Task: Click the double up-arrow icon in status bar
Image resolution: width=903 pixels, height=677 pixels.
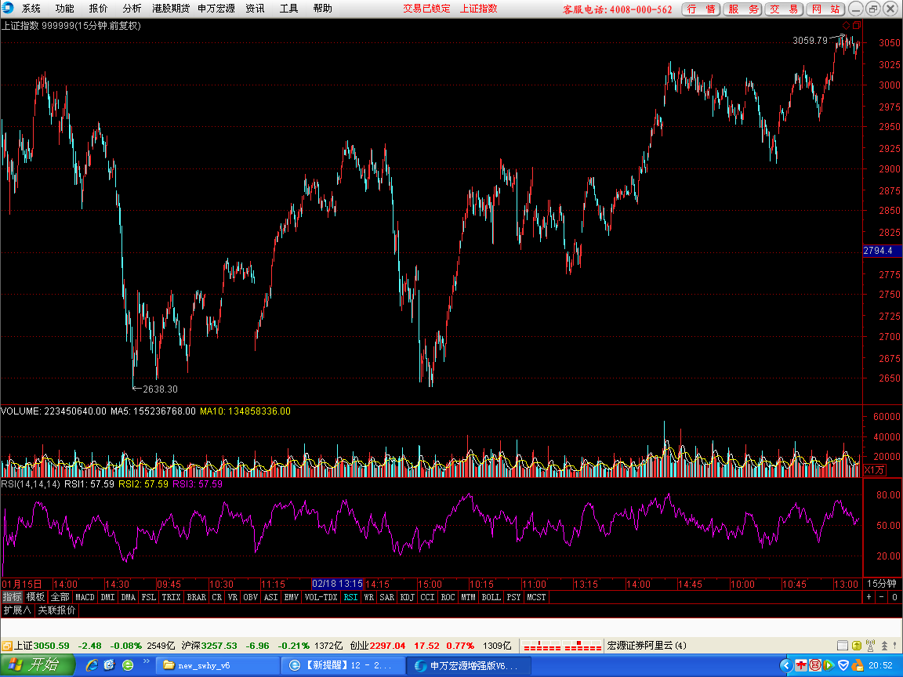Action: click(x=884, y=646)
